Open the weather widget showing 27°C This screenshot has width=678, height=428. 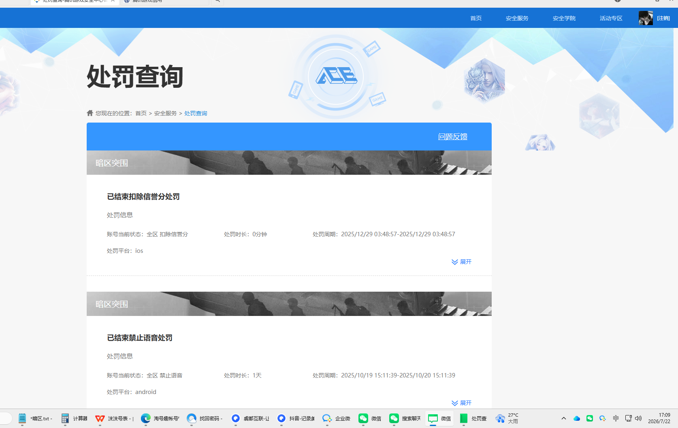tap(507, 418)
